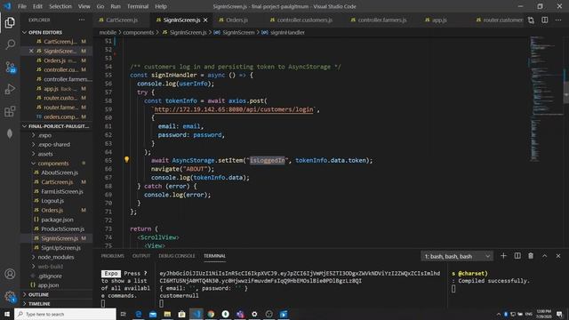
Task: Expand the .expo-shared folder
Action: [x=53, y=144]
